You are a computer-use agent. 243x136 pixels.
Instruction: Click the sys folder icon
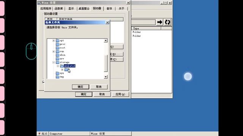click(x=57, y=73)
